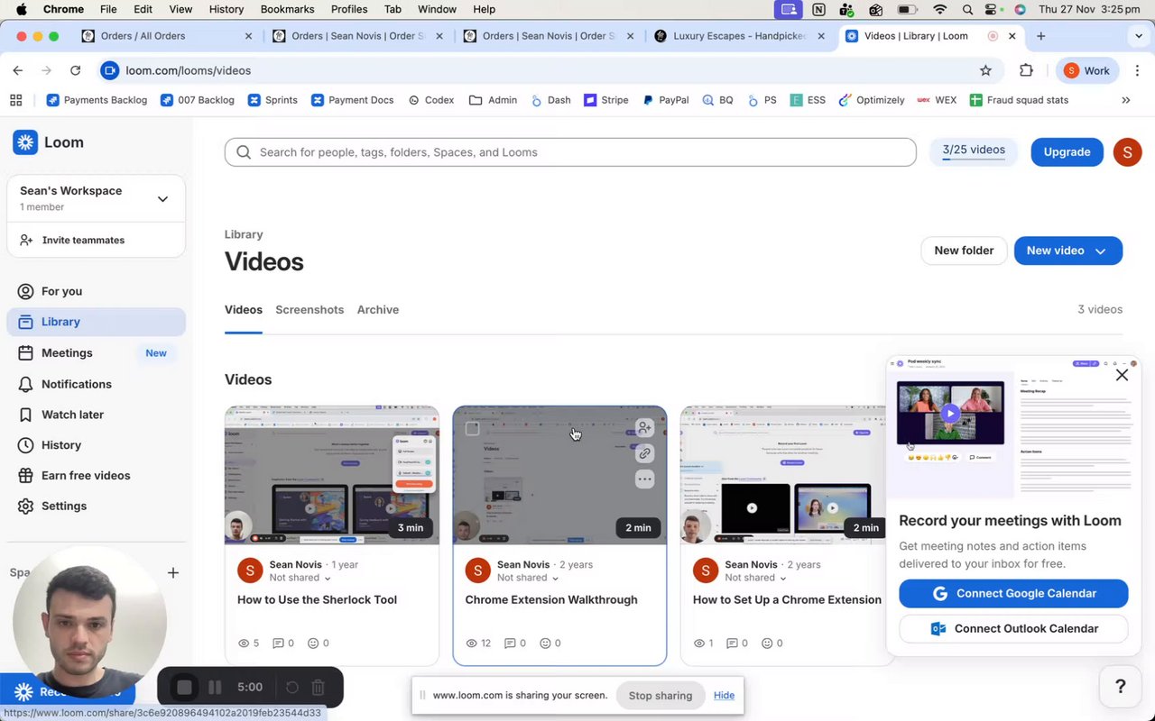Click Stop sharing in the screen share bar
The height and width of the screenshot is (721, 1155).
point(661,695)
